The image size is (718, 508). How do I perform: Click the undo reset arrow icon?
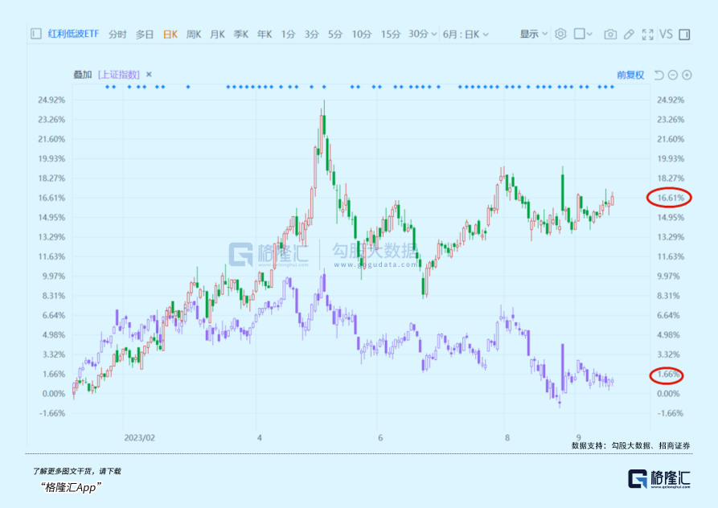[659, 75]
